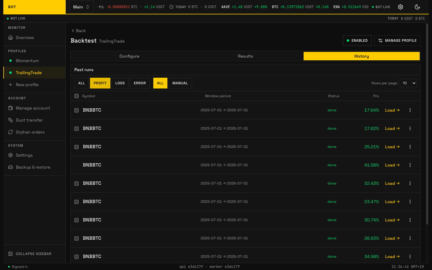
Task: Open sidebar Settings gear icon
Action: click(x=10, y=155)
